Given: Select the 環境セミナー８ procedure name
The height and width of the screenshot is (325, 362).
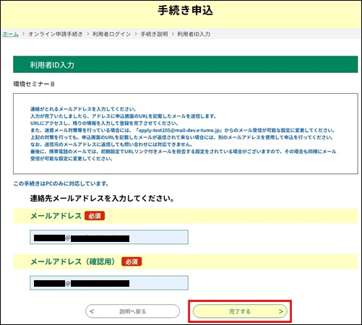Looking at the screenshot, I should pyautogui.click(x=34, y=84).
